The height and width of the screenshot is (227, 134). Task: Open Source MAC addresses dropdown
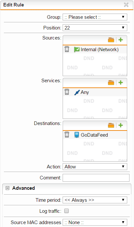click(x=95, y=222)
